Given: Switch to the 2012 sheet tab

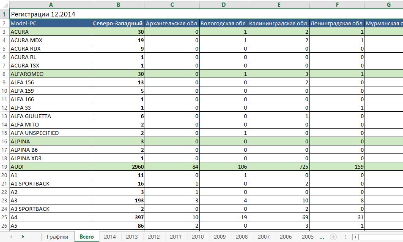Looking at the screenshot, I should click(154, 237).
